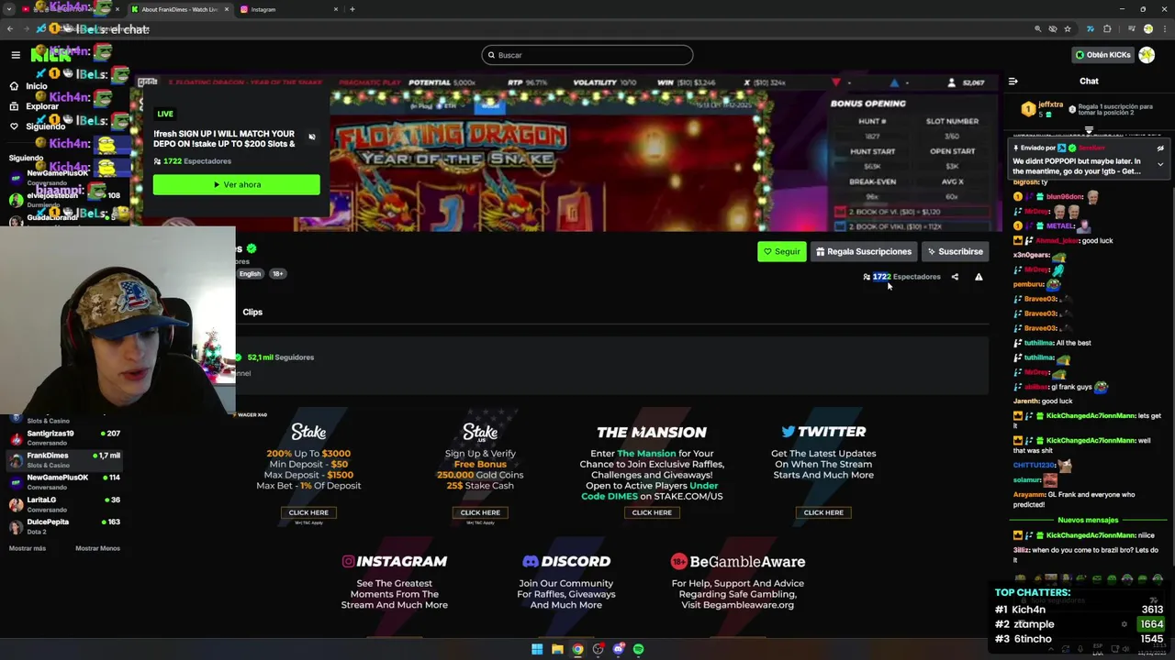Click jeffxtra in the gift leaderboard
The width and height of the screenshot is (1175, 660).
pos(1051,104)
